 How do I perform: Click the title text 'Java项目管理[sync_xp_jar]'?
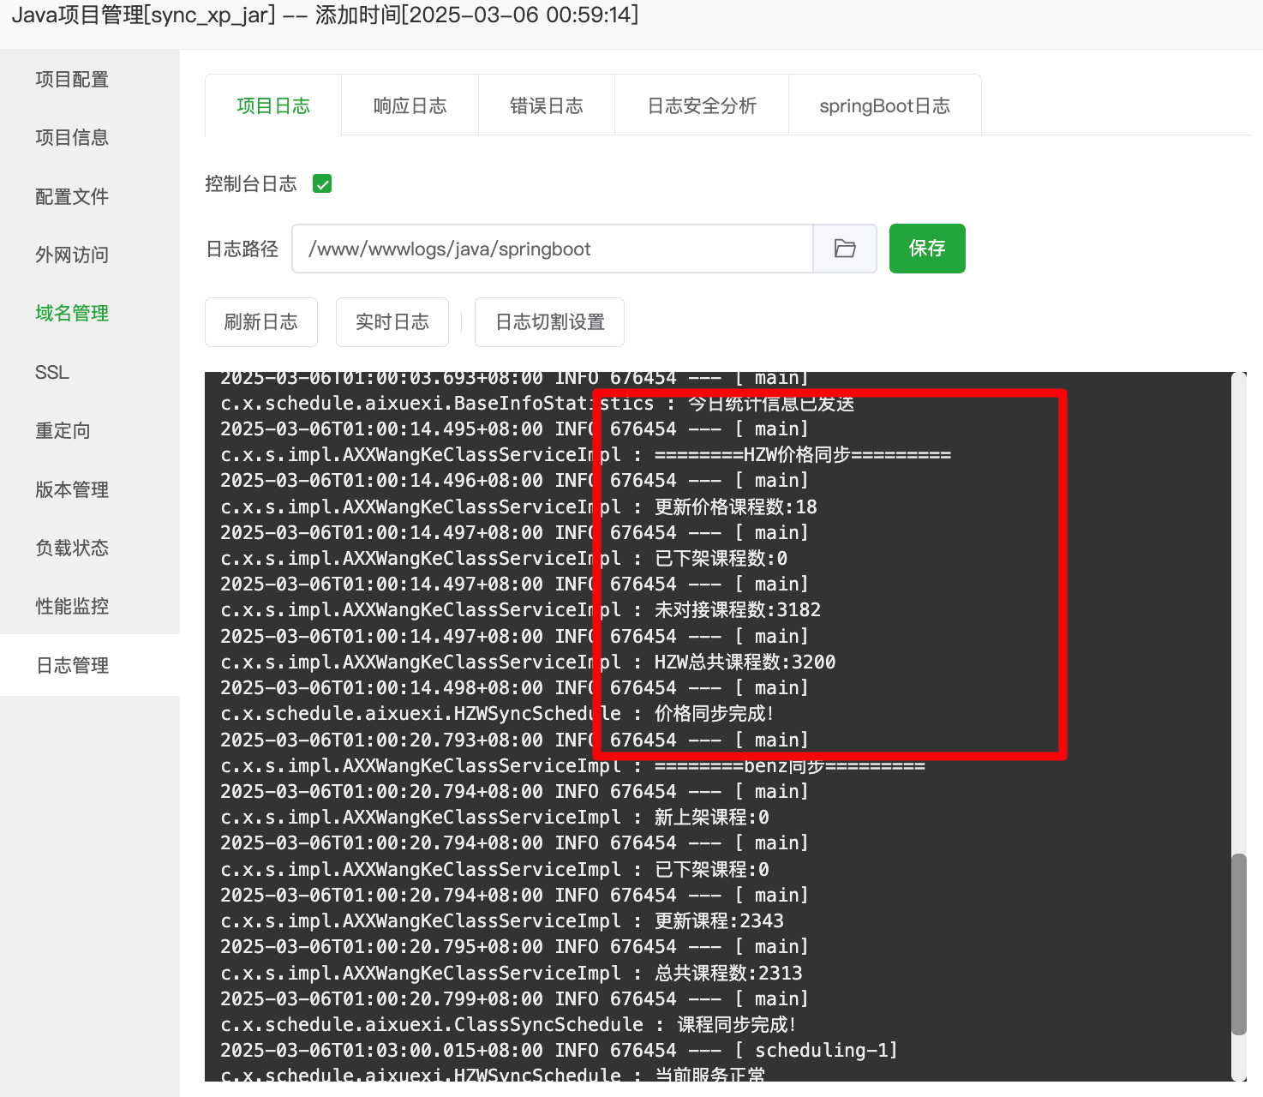tap(144, 15)
